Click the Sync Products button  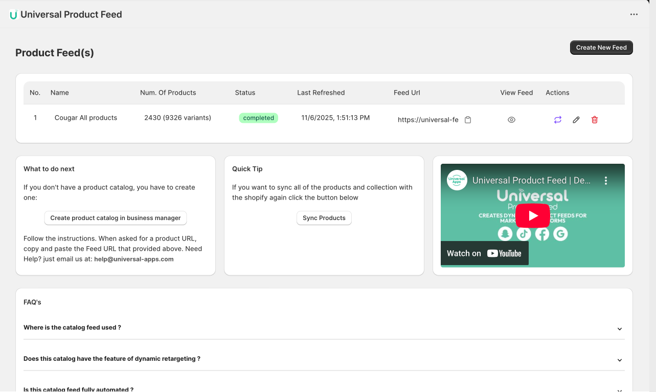click(x=324, y=218)
